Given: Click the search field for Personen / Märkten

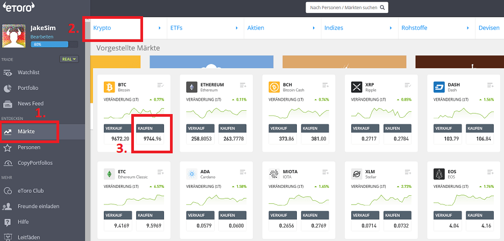Looking at the screenshot, I should pos(347,8).
